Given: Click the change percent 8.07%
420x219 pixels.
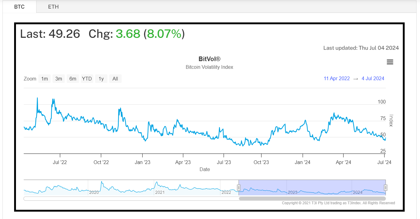Looking at the screenshot, I should [x=164, y=34].
